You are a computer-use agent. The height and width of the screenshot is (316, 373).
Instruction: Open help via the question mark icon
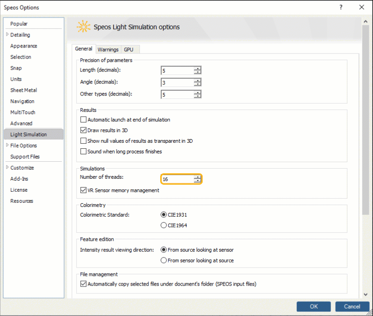[x=340, y=7]
